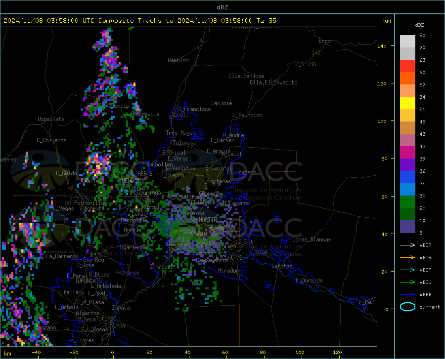Click the 'L_Asuncion' place label

pyautogui.click(x=247, y=115)
